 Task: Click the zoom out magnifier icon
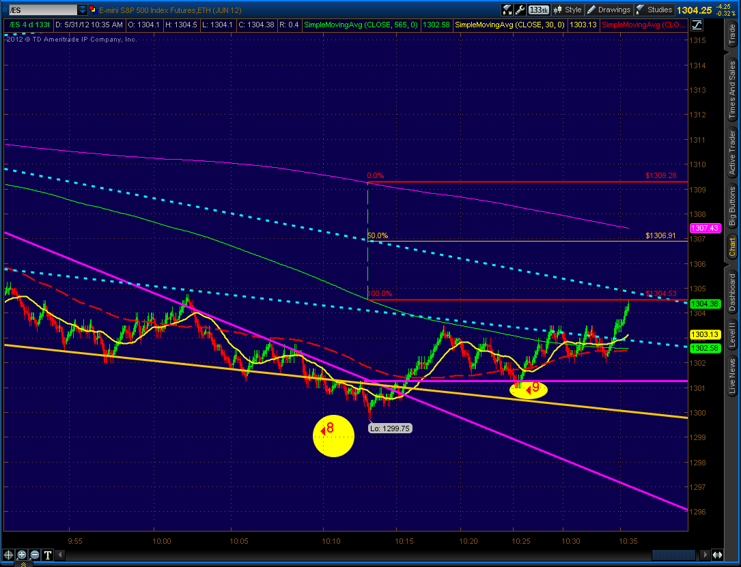35,555
